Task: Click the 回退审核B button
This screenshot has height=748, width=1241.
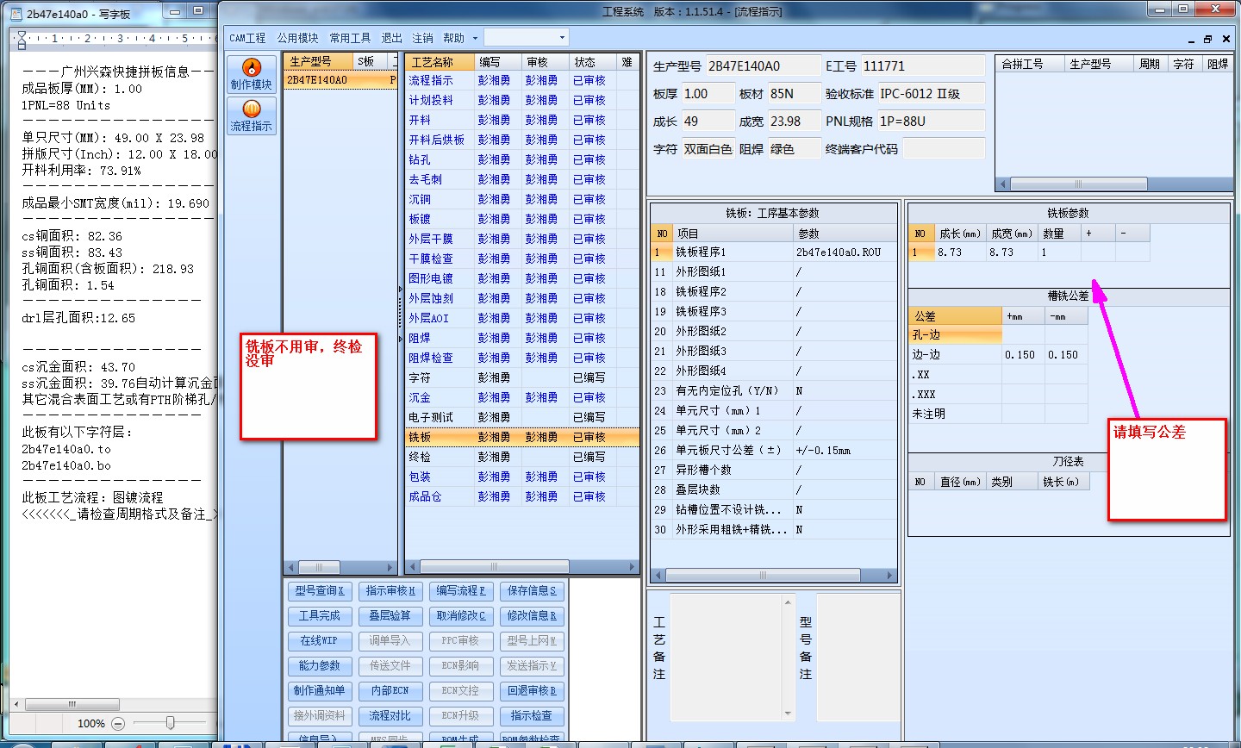Action: (x=531, y=691)
